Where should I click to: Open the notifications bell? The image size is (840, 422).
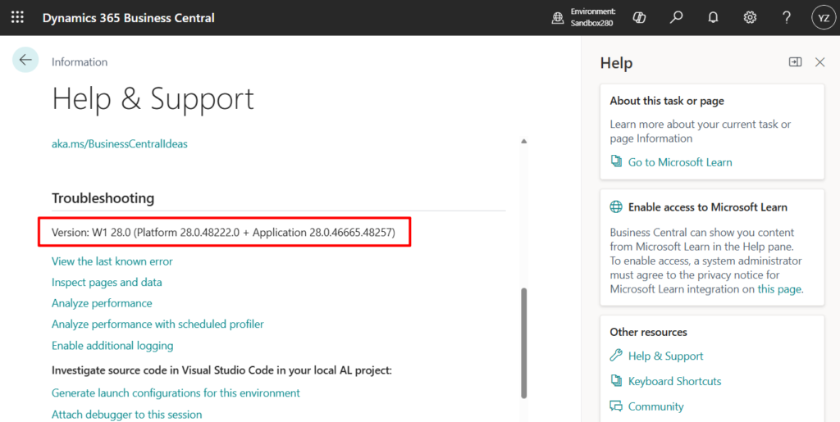(713, 17)
